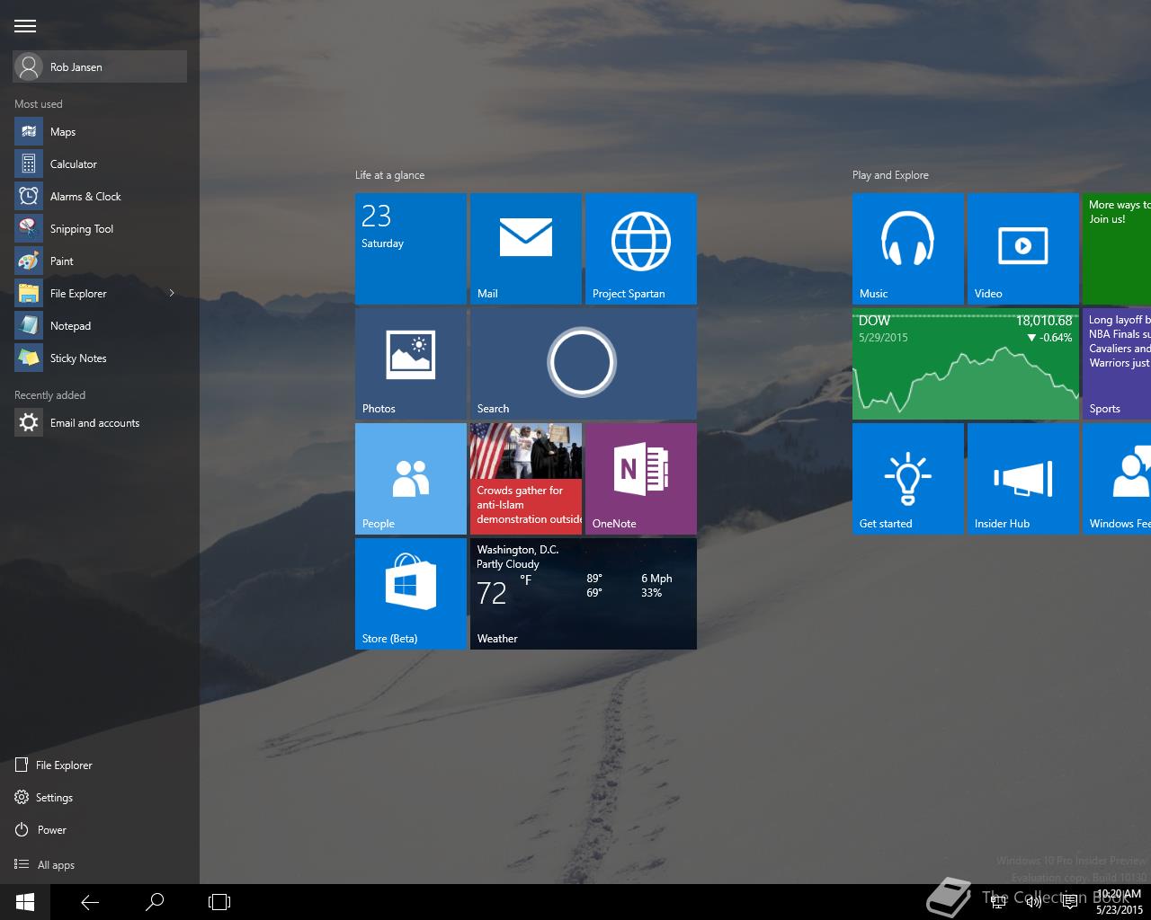Open the taskbar clock showing 10:20 AM
Screen dimensions: 1151x920
click(x=1120, y=902)
